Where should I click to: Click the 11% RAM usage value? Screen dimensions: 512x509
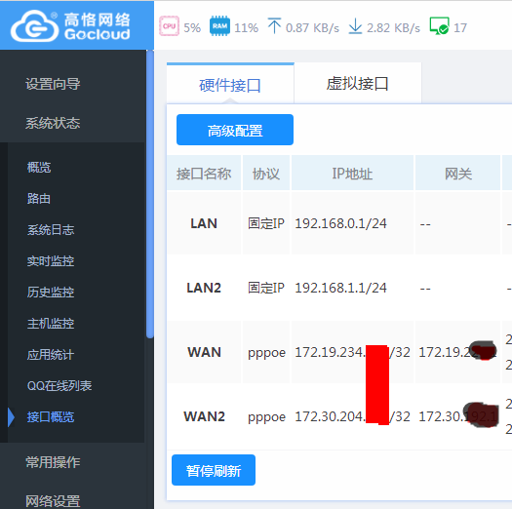(246, 28)
